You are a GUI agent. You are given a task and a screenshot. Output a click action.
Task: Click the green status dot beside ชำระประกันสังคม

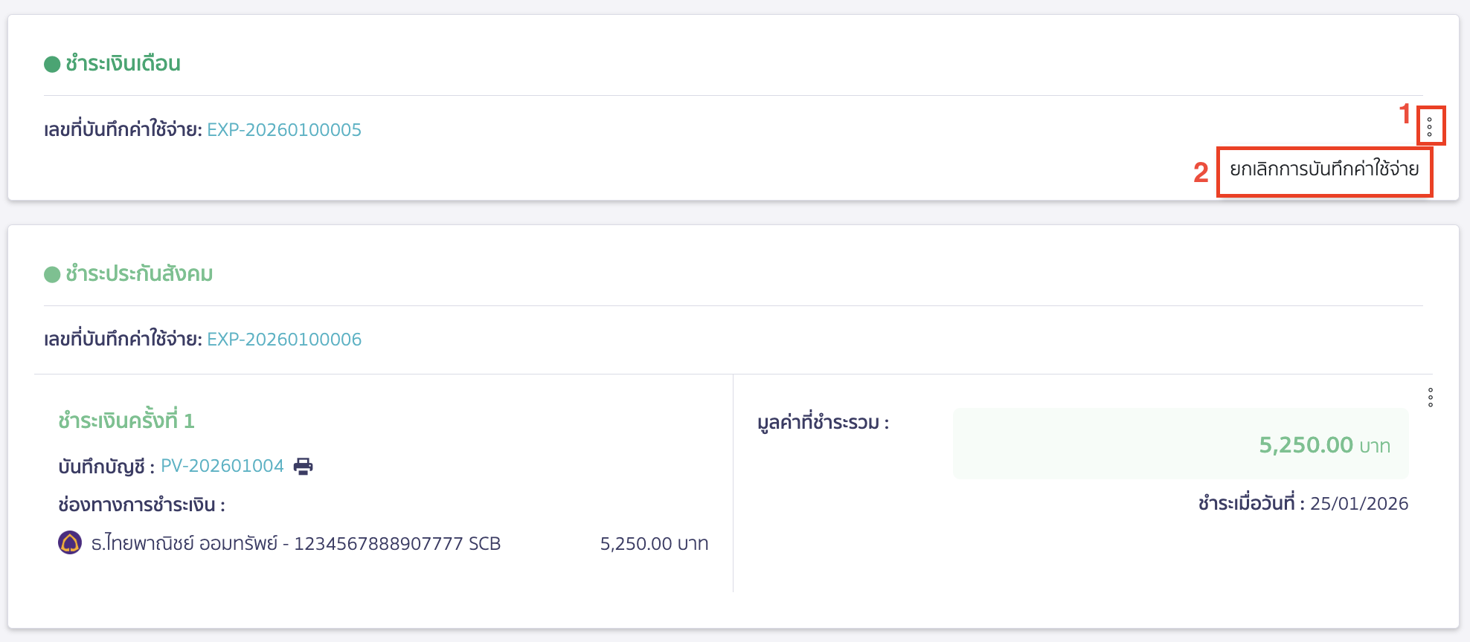tap(50, 274)
